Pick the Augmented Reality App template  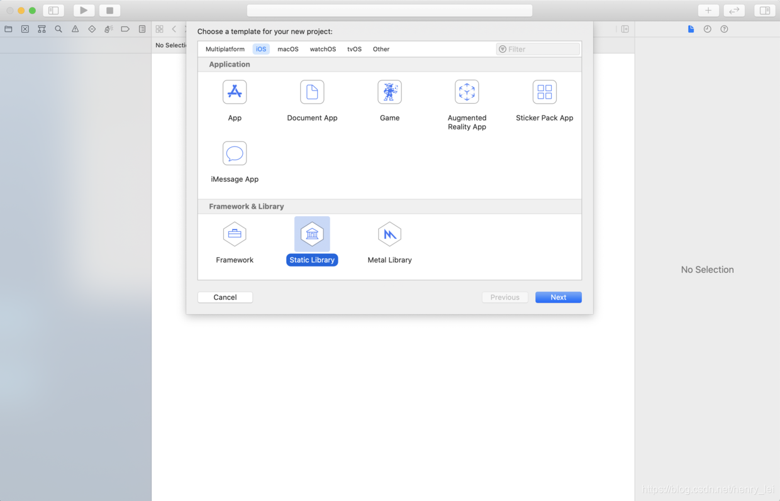click(467, 92)
